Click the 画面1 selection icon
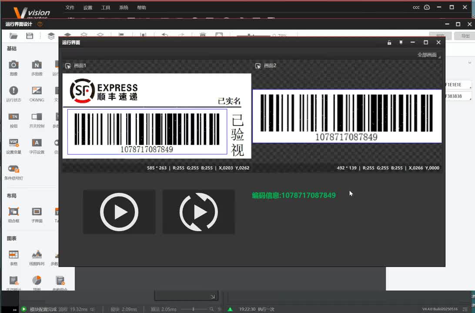The height and width of the screenshot is (313, 475). 68,66
